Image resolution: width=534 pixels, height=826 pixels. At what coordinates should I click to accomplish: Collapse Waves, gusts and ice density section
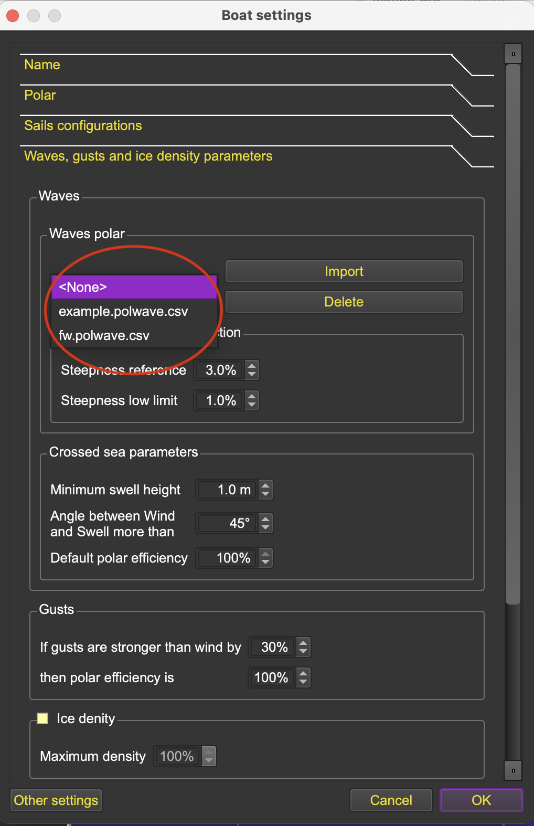point(148,156)
